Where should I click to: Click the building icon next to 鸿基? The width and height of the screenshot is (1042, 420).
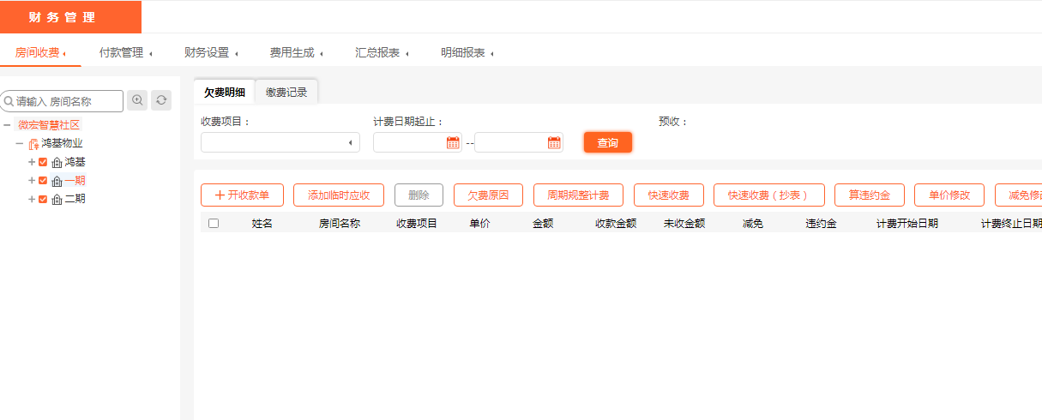click(57, 162)
